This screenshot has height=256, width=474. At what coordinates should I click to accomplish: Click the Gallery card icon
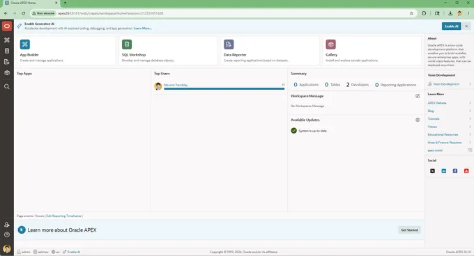click(330, 45)
